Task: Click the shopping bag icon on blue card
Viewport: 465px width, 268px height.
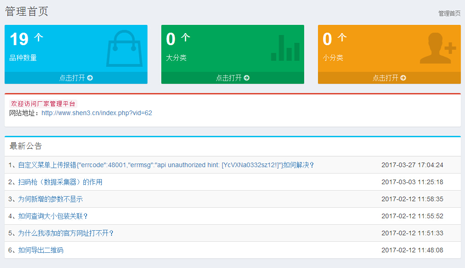Action: click(124, 48)
